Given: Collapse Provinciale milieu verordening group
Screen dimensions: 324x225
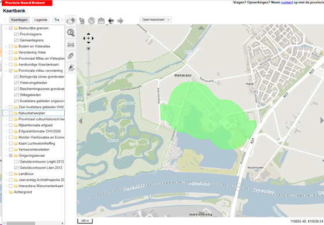Looking at the screenshot, I should coord(6,71).
